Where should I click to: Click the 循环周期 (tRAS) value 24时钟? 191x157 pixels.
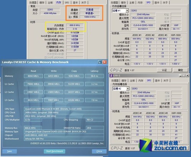click(75, 43)
